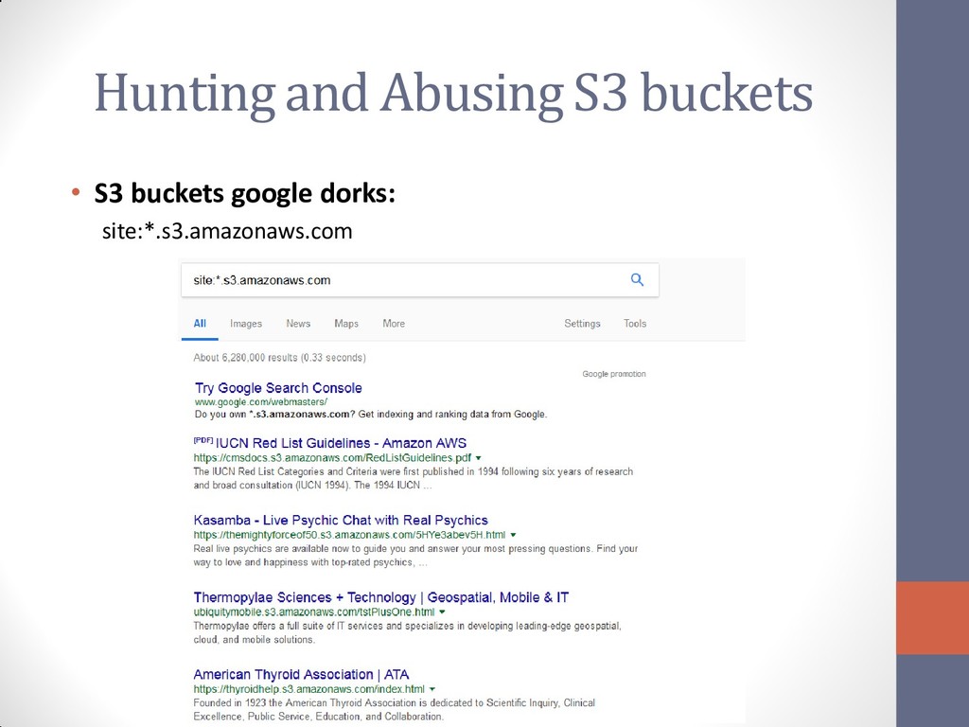This screenshot has height=727, width=969.
Task: Click the Google promotion label
Action: click(x=613, y=374)
